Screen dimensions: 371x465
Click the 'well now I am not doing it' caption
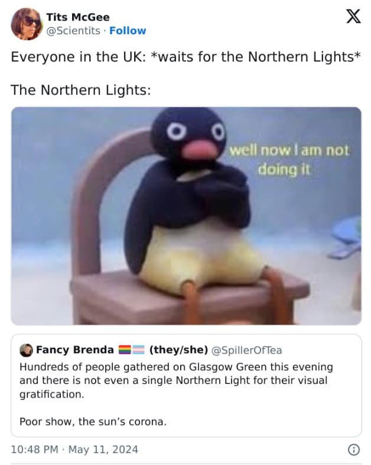click(289, 160)
